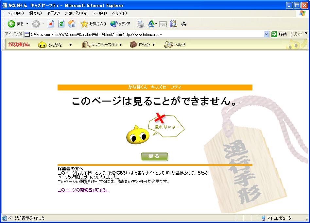Open the ファイル(F) menu
The width and height of the screenshot is (310, 223).
coord(15,13)
